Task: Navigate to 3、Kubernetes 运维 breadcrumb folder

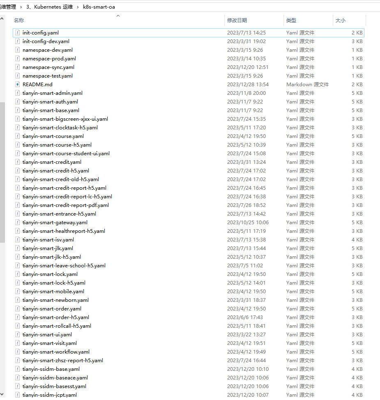Action: pyautogui.click(x=49, y=7)
